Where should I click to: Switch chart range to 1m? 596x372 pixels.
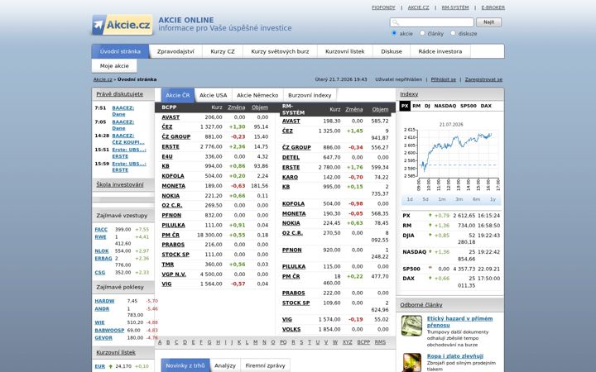pyautogui.click(x=442, y=199)
